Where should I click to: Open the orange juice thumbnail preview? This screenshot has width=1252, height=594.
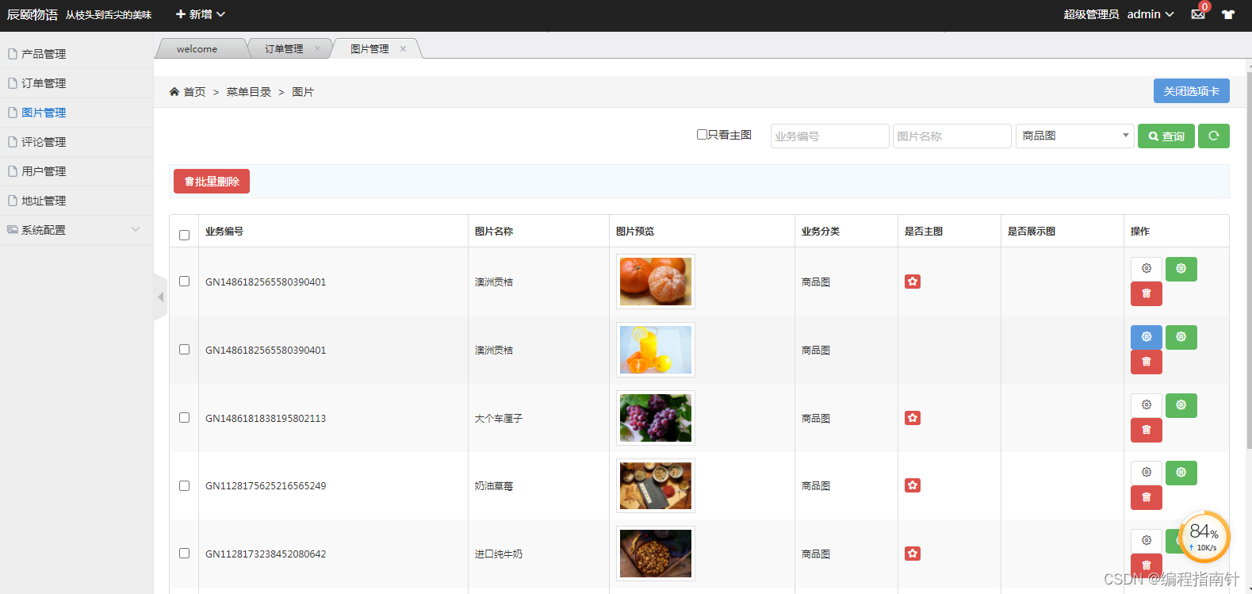[656, 350]
